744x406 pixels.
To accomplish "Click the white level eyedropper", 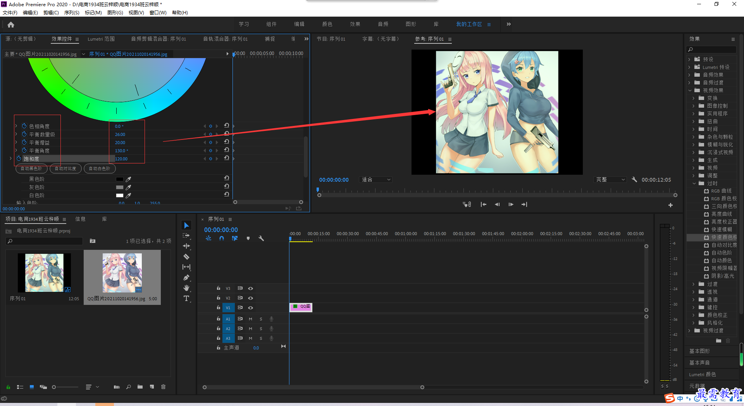I will tap(128, 195).
